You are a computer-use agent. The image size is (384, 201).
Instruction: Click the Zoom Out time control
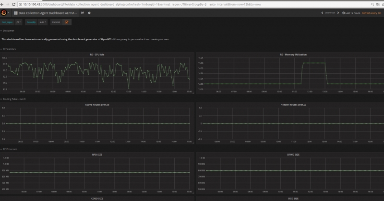330,13
